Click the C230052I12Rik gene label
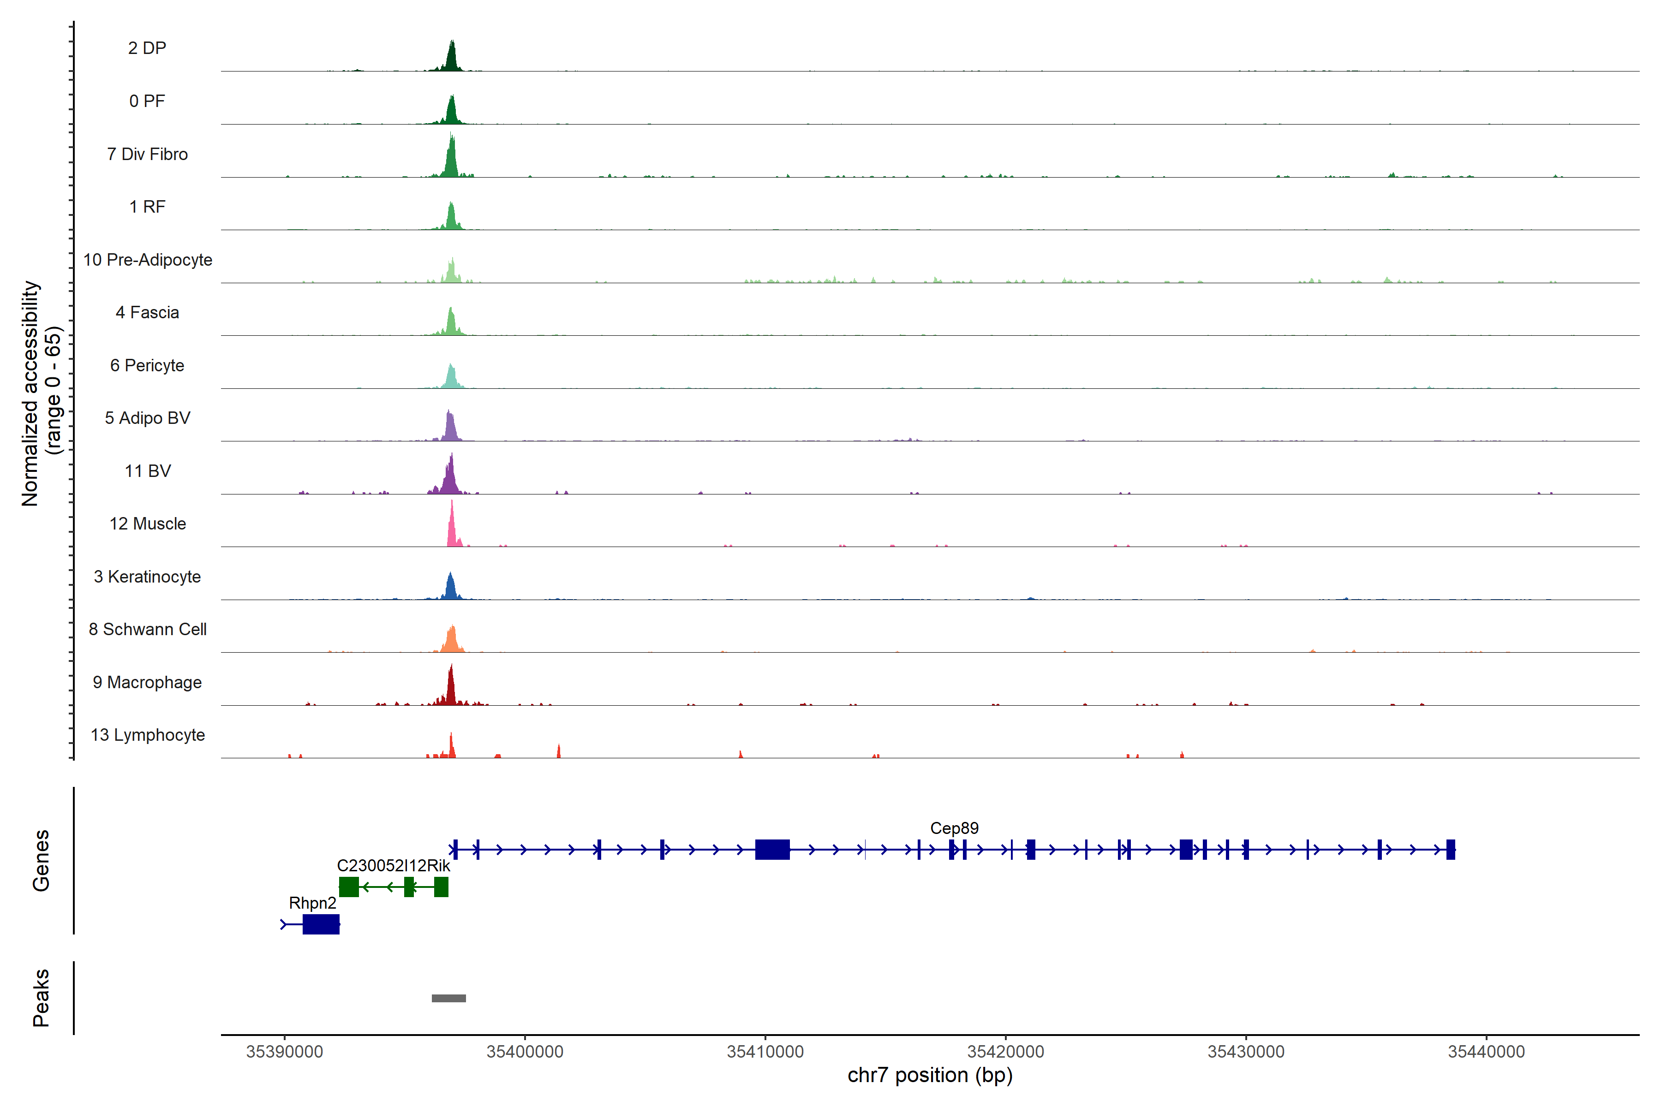The width and height of the screenshot is (1661, 1107). [394, 866]
